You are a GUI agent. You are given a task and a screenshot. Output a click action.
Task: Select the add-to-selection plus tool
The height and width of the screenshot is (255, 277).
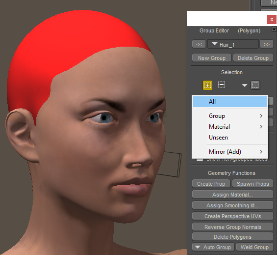coord(207,85)
